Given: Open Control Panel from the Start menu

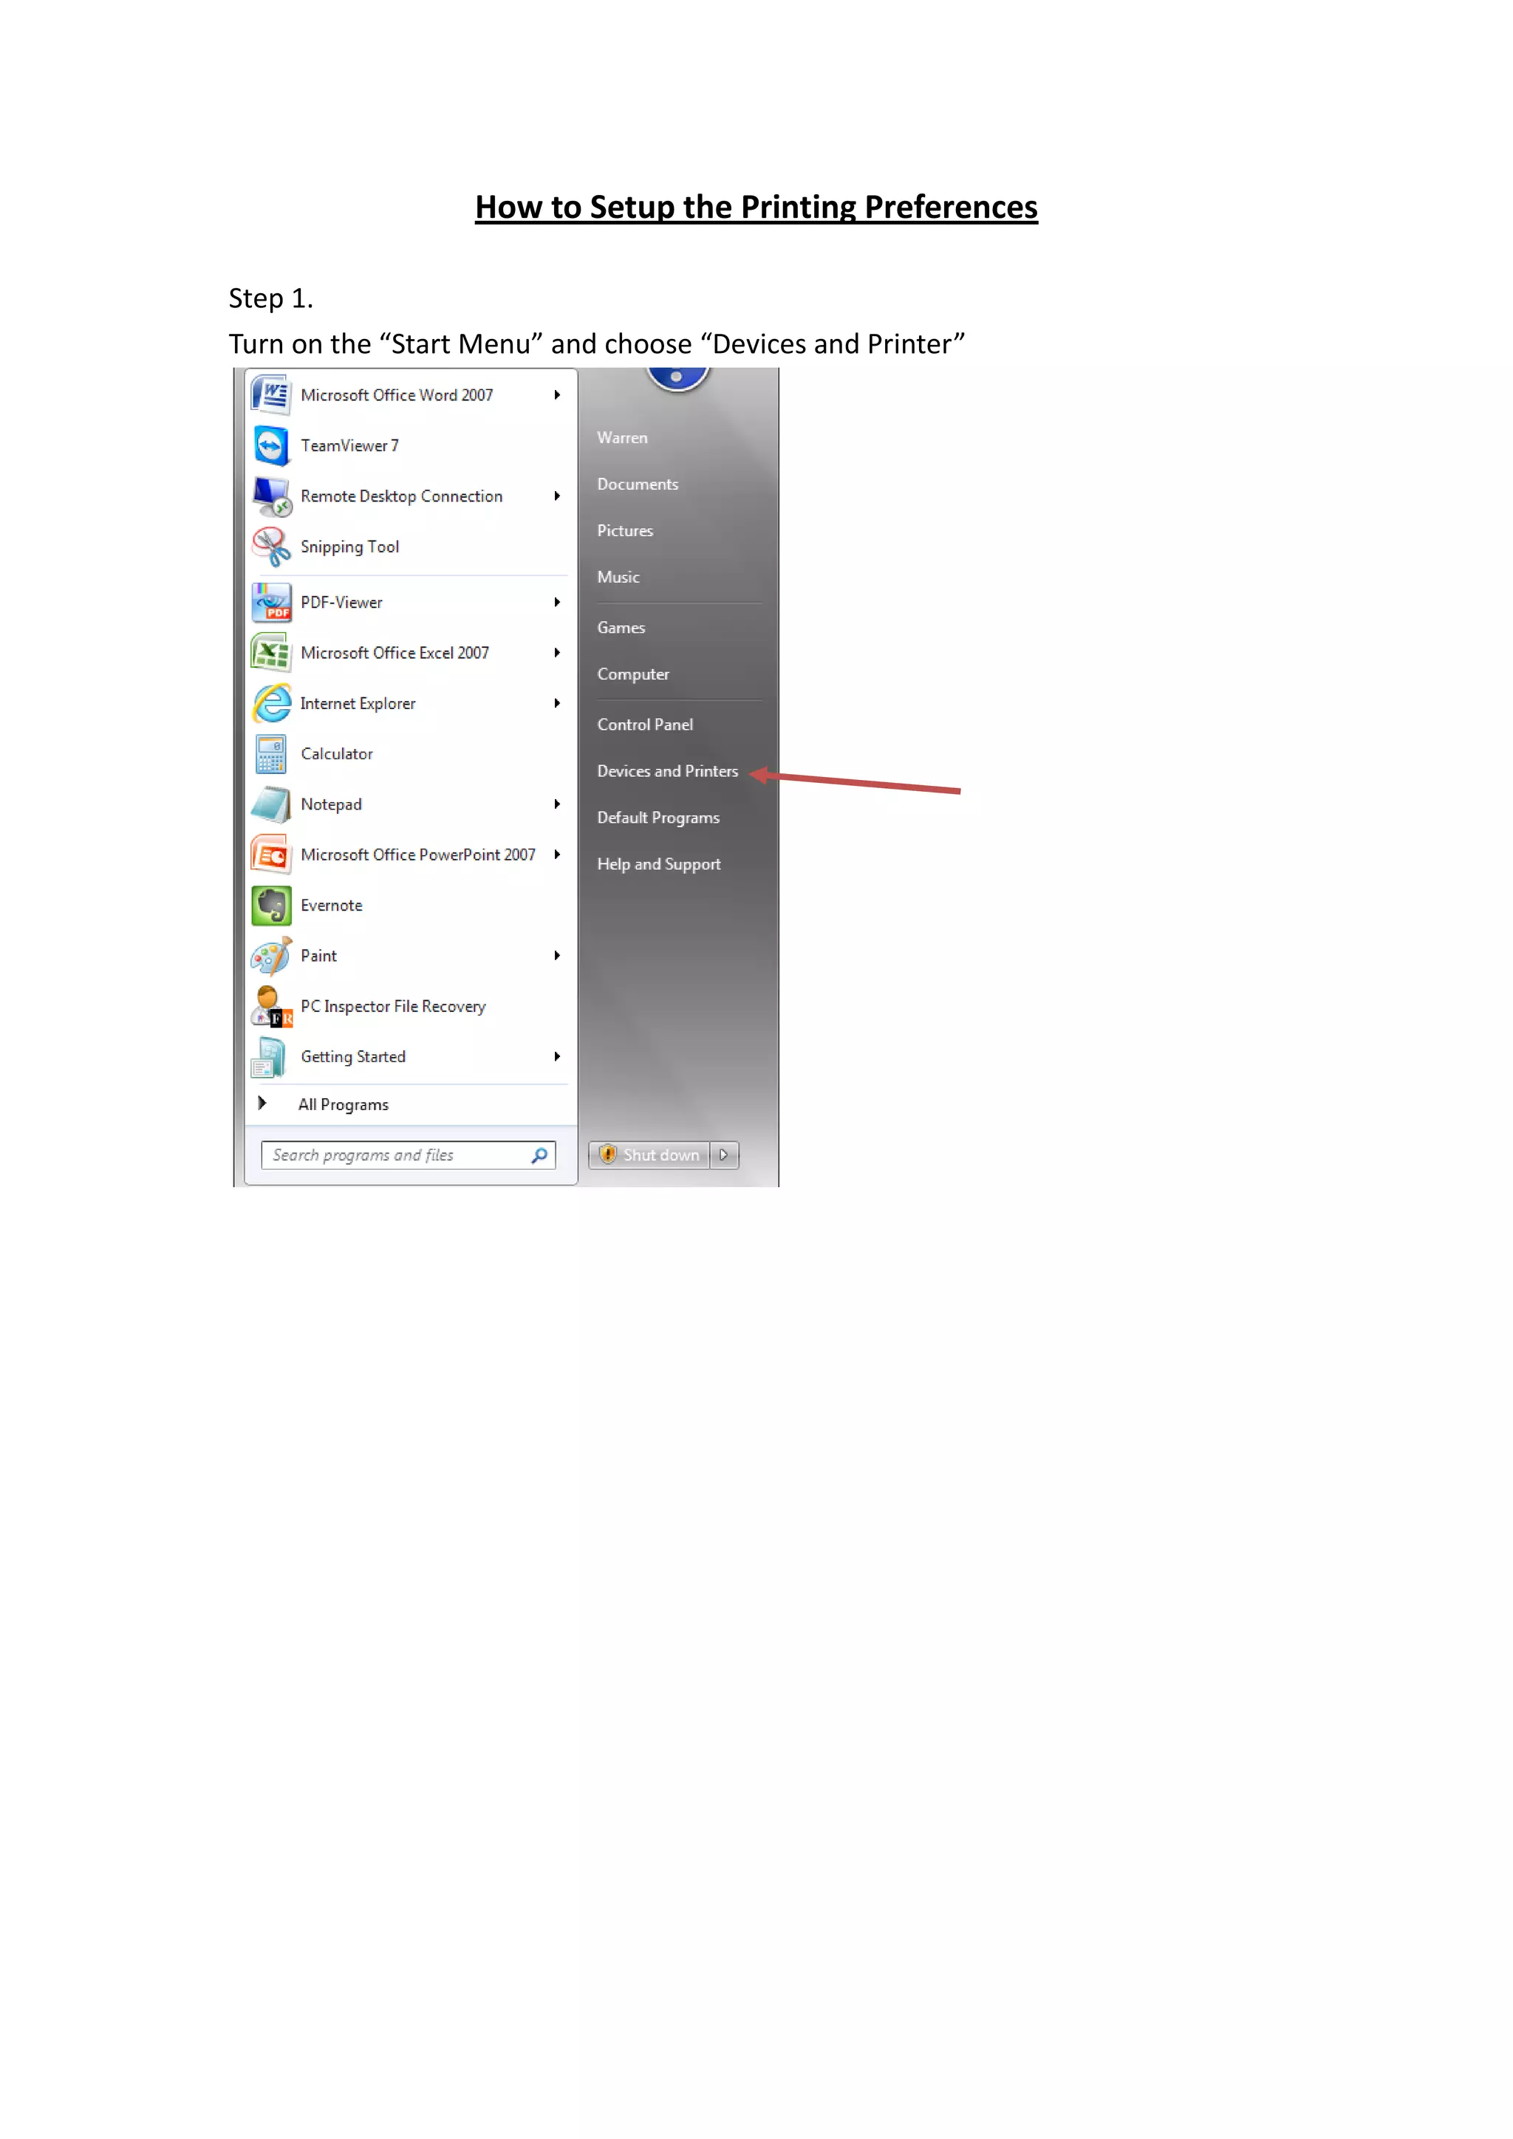Looking at the screenshot, I should [645, 725].
